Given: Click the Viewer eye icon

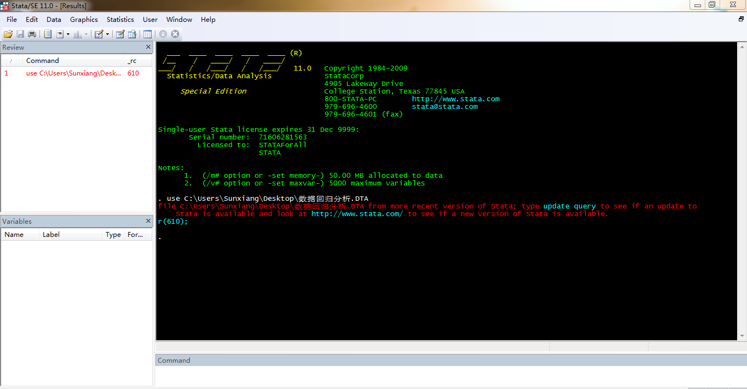Looking at the screenshot, I should coord(60,34).
